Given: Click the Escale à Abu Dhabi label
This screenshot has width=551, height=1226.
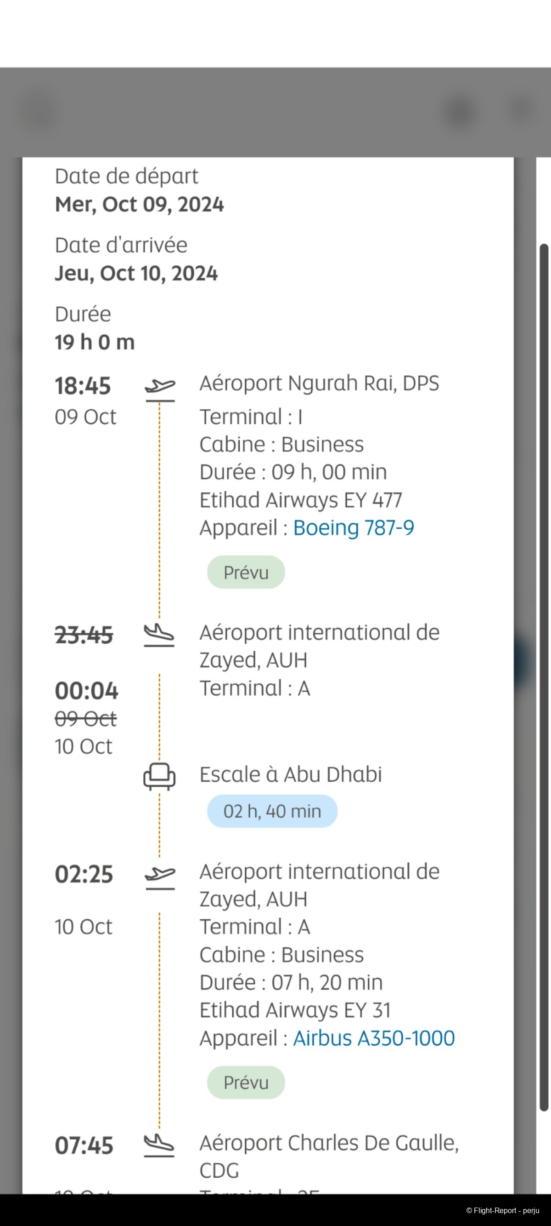Looking at the screenshot, I should point(291,775).
